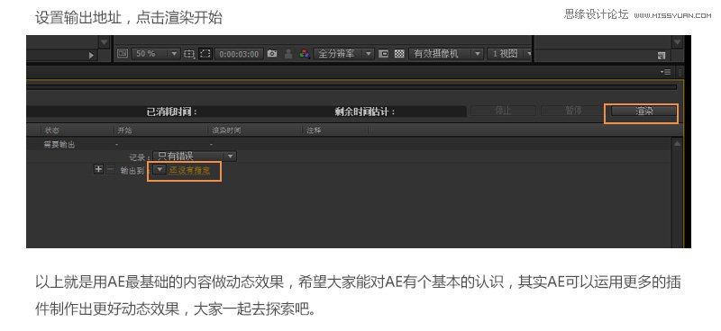The width and height of the screenshot is (721, 331).
Task: Click the 注释 column header
Action: click(x=314, y=130)
